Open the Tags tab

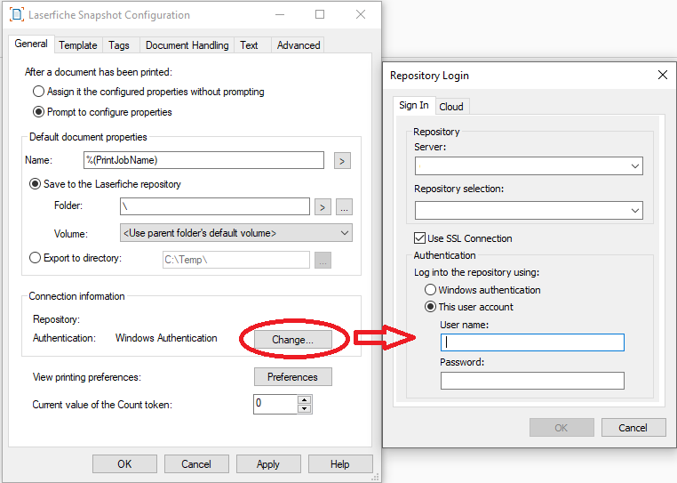pos(119,45)
